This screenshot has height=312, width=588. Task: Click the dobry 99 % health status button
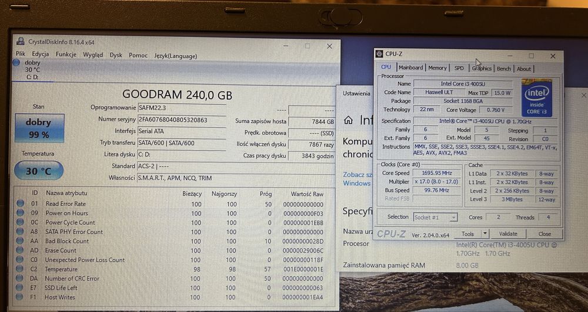pos(39,128)
